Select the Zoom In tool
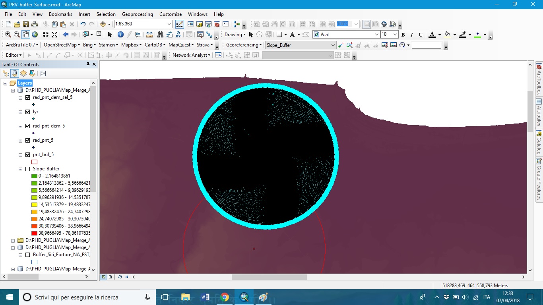The width and height of the screenshot is (543, 305). [8, 35]
